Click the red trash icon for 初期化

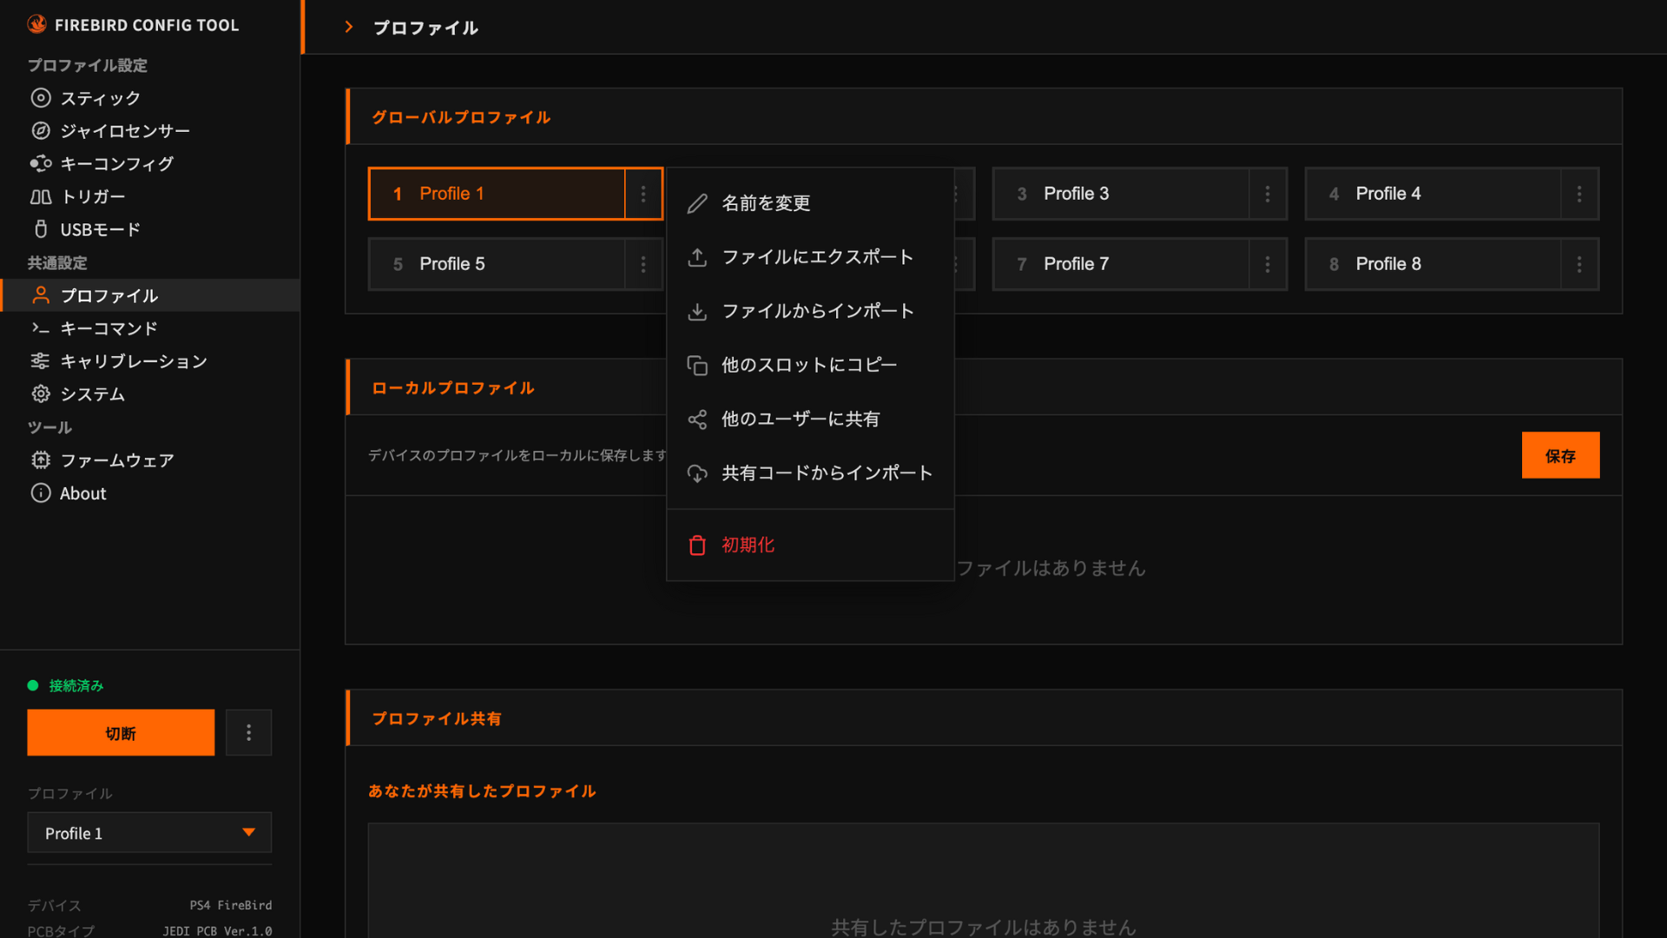(x=697, y=545)
